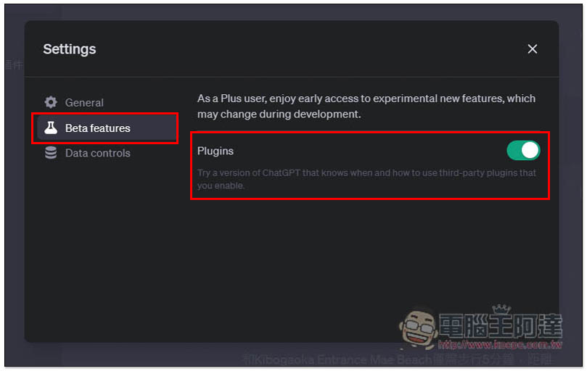This screenshot has height=371, width=587.
Task: Click the database stack icon beside Data controls
Action: 51,153
